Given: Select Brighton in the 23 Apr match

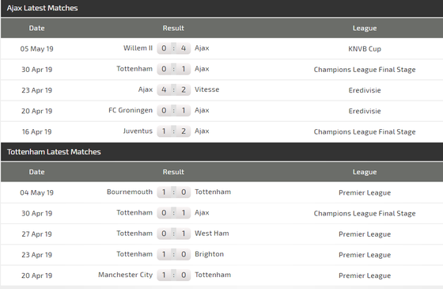Looking at the screenshot, I should tap(209, 254).
